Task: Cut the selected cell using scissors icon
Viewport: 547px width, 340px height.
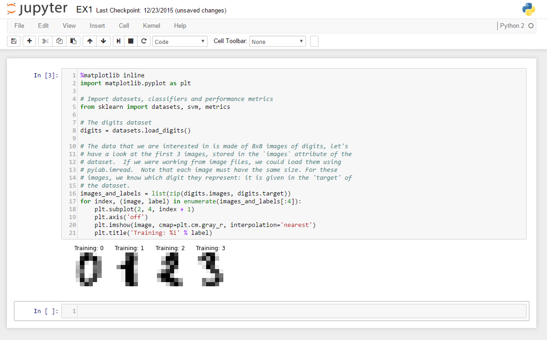Action: 45,41
